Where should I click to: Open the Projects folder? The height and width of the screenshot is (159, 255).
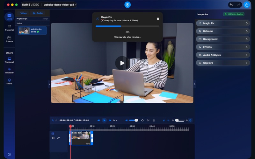tap(9, 39)
